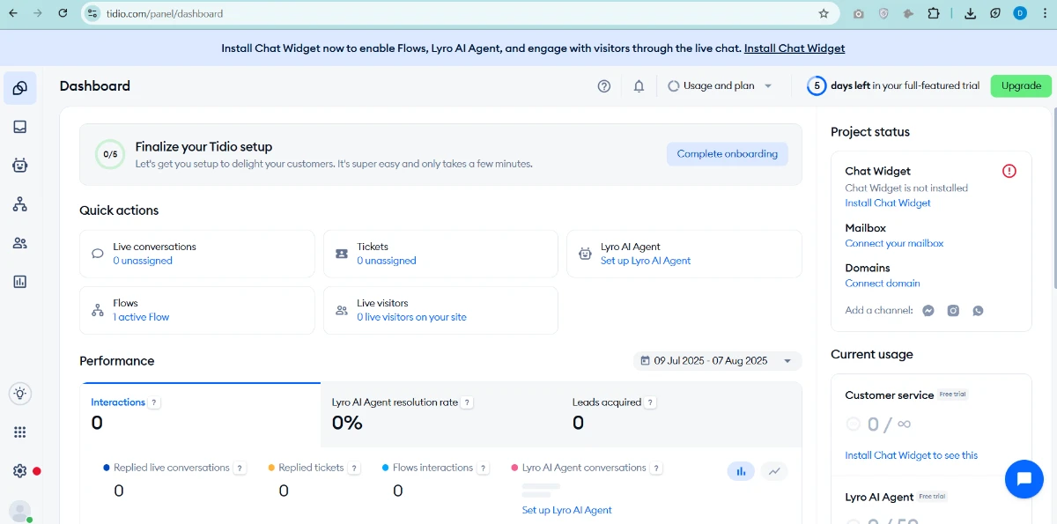Click Connect your mailbox link
The width and height of the screenshot is (1057, 524).
point(894,244)
